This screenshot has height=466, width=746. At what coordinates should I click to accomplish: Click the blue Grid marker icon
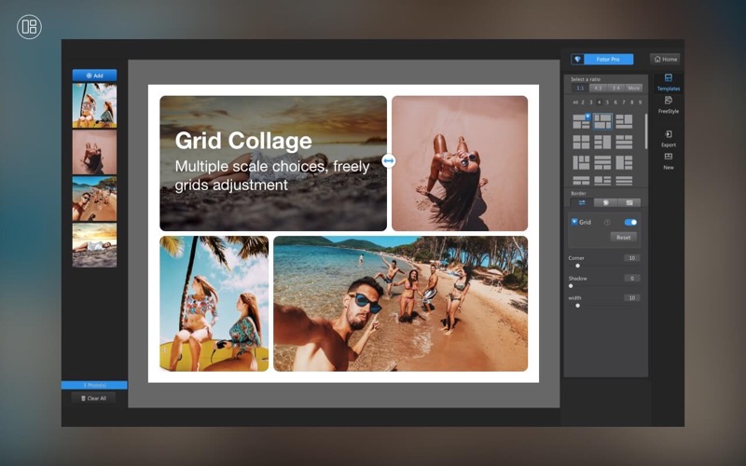(x=574, y=222)
